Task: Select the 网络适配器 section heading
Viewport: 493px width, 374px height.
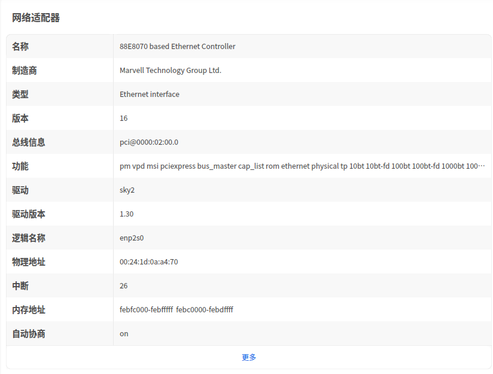Action: [36, 17]
